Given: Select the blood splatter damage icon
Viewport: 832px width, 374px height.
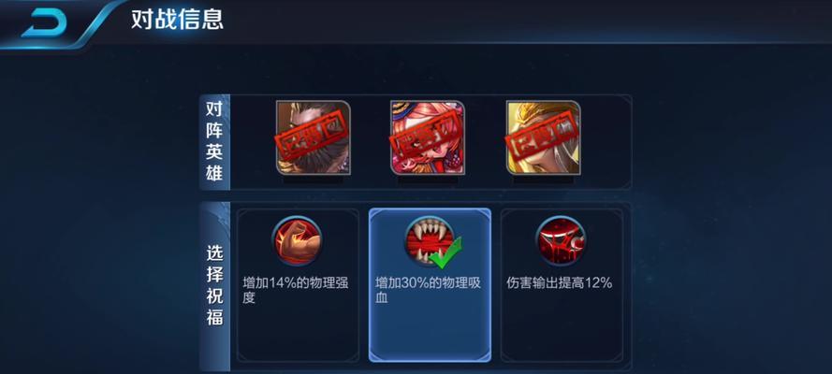Looking at the screenshot, I should pyautogui.click(x=561, y=241).
